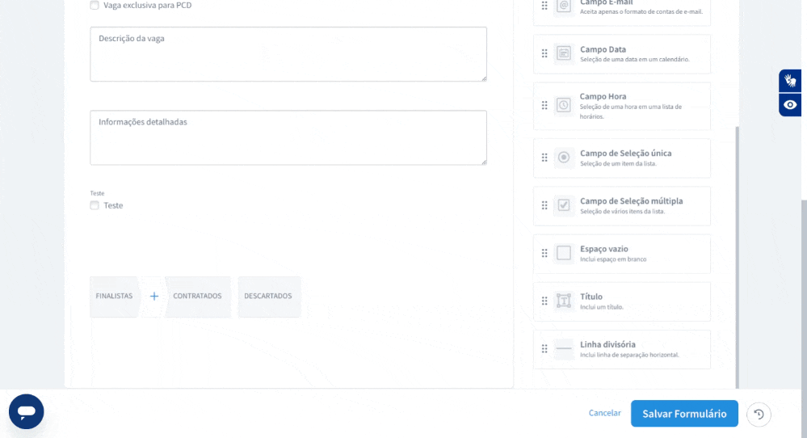Click the history restore icon

[759, 414]
